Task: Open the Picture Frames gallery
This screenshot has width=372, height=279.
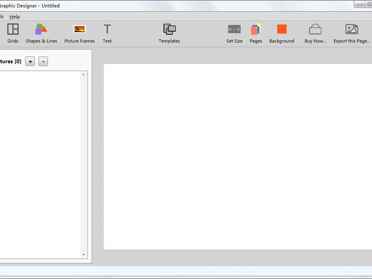Action: pyautogui.click(x=79, y=33)
